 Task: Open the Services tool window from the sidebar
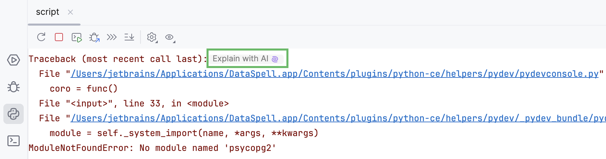(x=14, y=60)
